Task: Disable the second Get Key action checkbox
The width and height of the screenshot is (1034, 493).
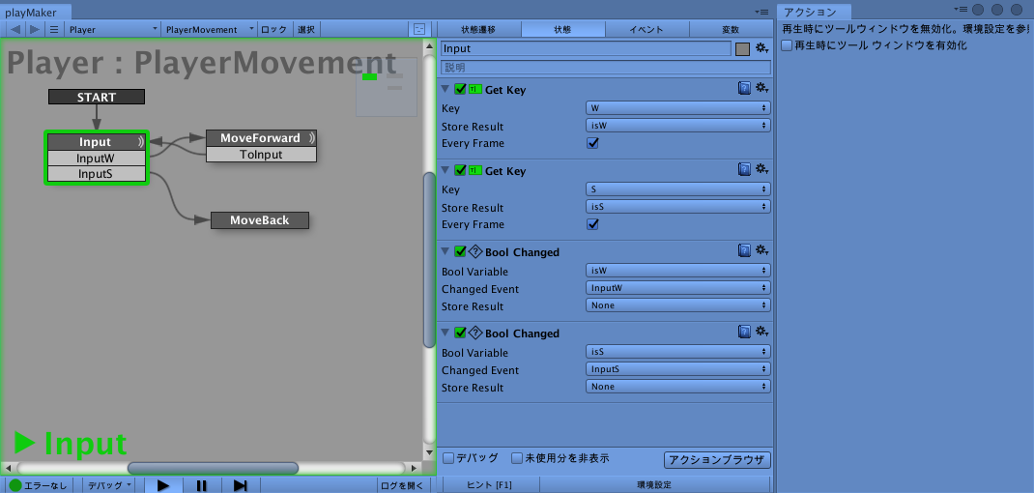Action: click(x=460, y=170)
